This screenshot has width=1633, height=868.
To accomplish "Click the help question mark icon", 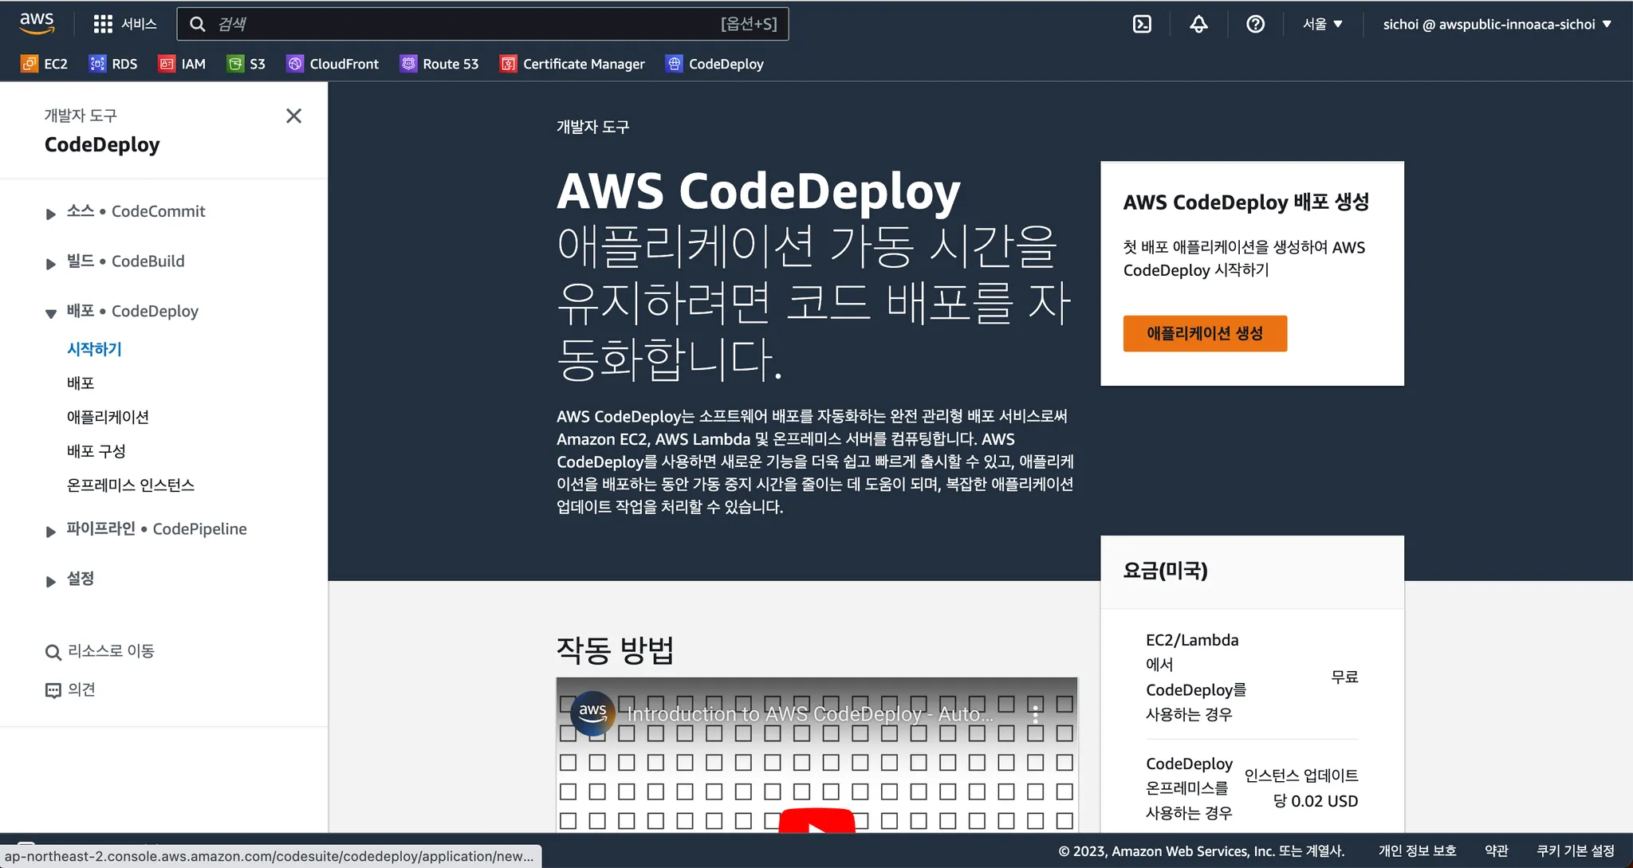I will [x=1255, y=24].
